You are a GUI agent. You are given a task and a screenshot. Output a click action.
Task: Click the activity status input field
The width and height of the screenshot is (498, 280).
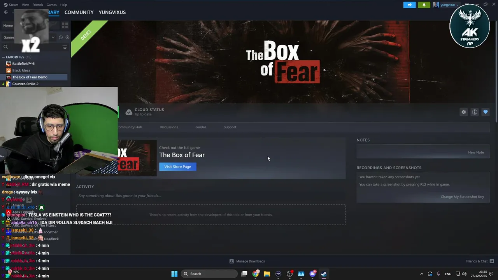[211, 196]
